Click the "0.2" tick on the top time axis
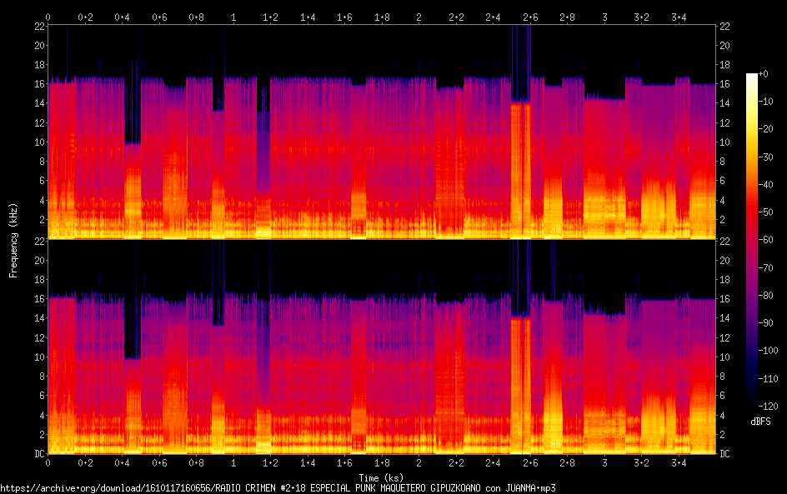Image resolution: width=787 pixels, height=494 pixels. tap(85, 17)
